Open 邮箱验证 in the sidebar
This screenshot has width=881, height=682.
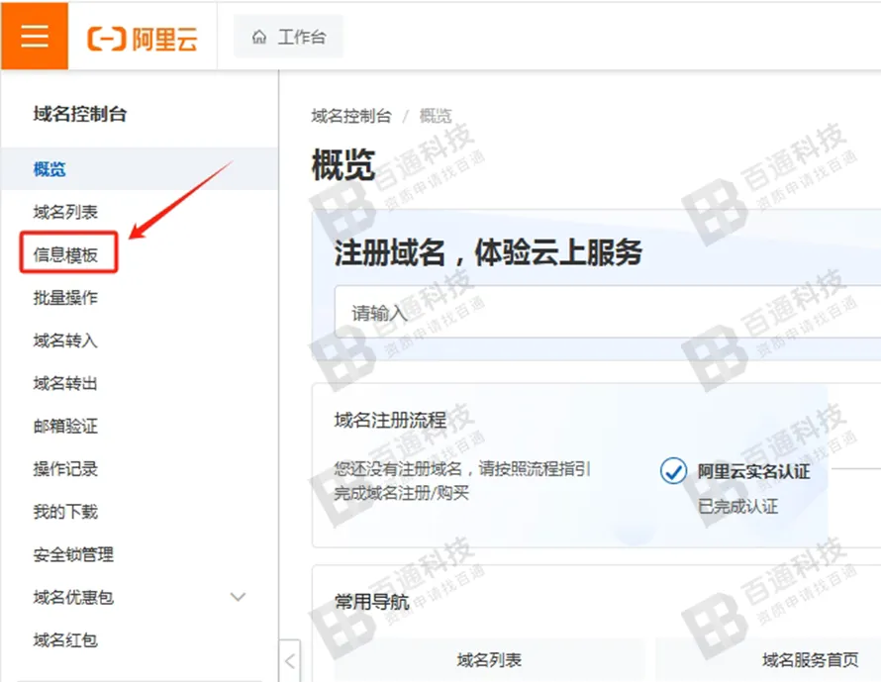click(x=65, y=426)
